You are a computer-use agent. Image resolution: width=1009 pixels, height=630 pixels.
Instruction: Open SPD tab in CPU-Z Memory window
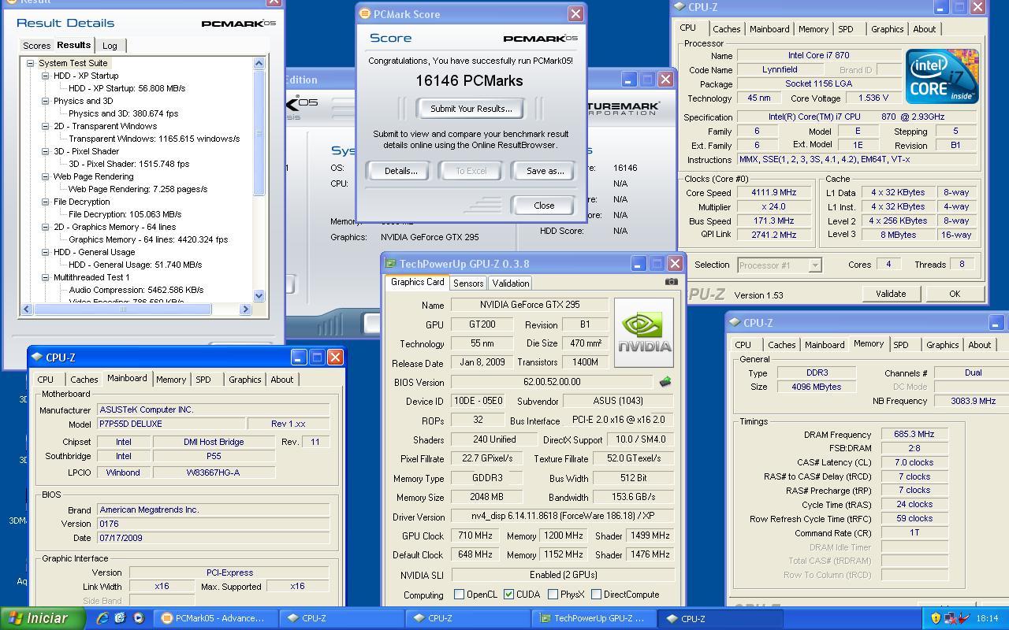coord(900,345)
